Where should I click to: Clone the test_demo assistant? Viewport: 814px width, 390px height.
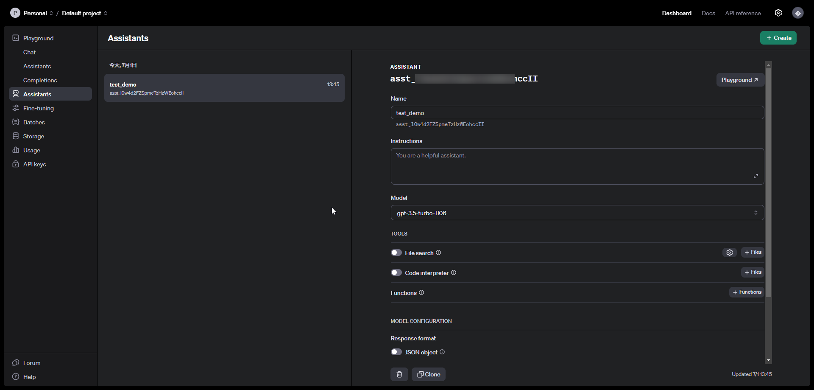click(x=429, y=374)
